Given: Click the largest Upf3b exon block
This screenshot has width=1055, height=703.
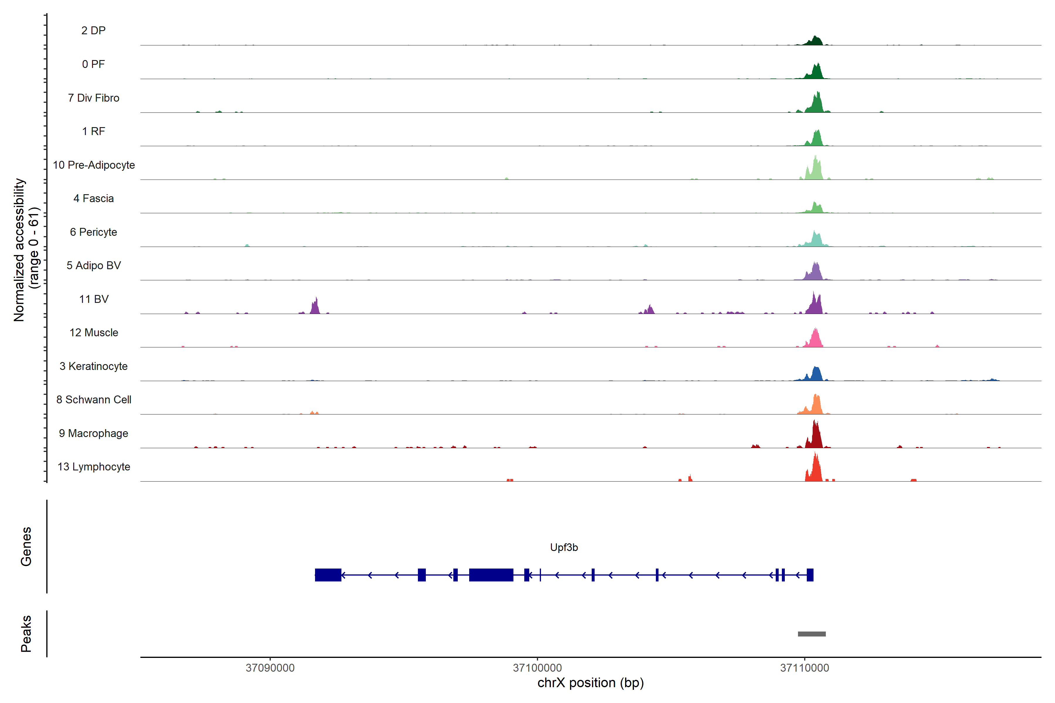Looking at the screenshot, I should tap(491, 575).
